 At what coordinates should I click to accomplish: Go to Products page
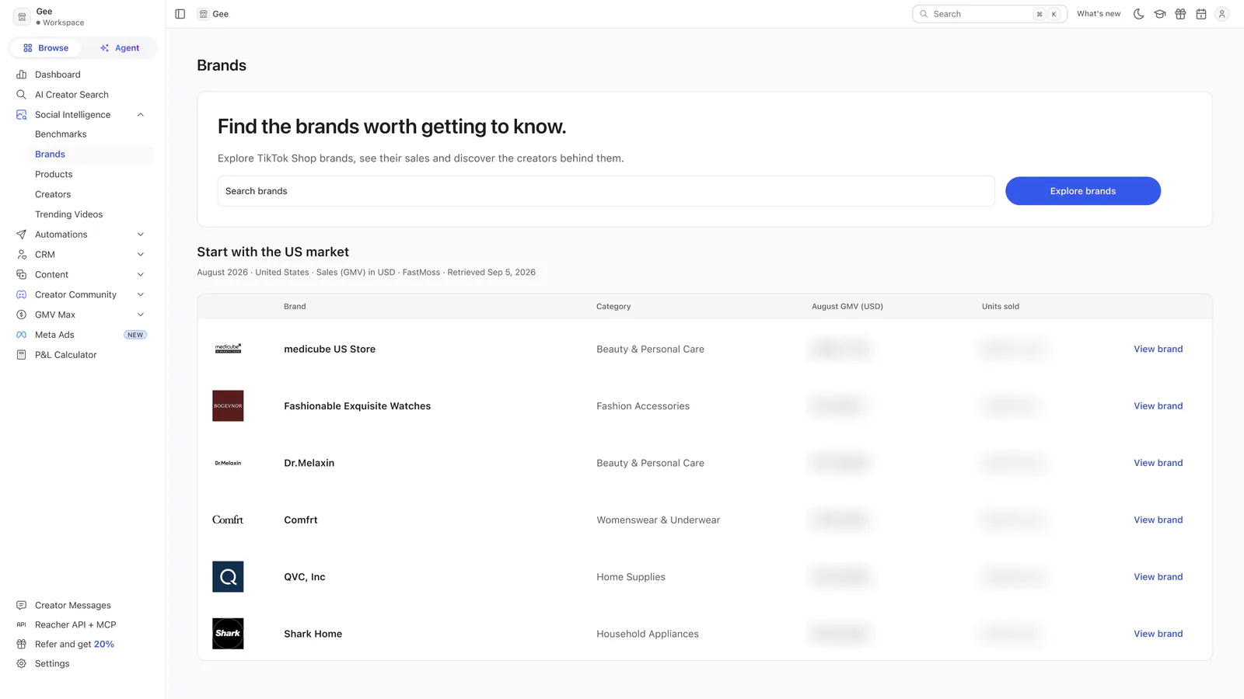click(x=54, y=175)
